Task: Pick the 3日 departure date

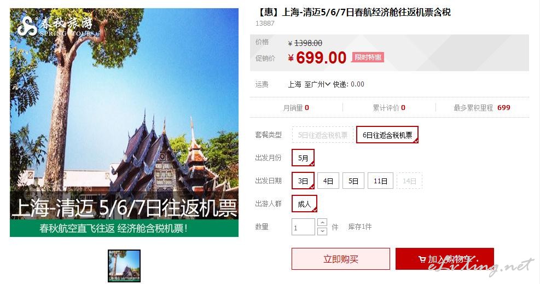Action: pos(303,181)
